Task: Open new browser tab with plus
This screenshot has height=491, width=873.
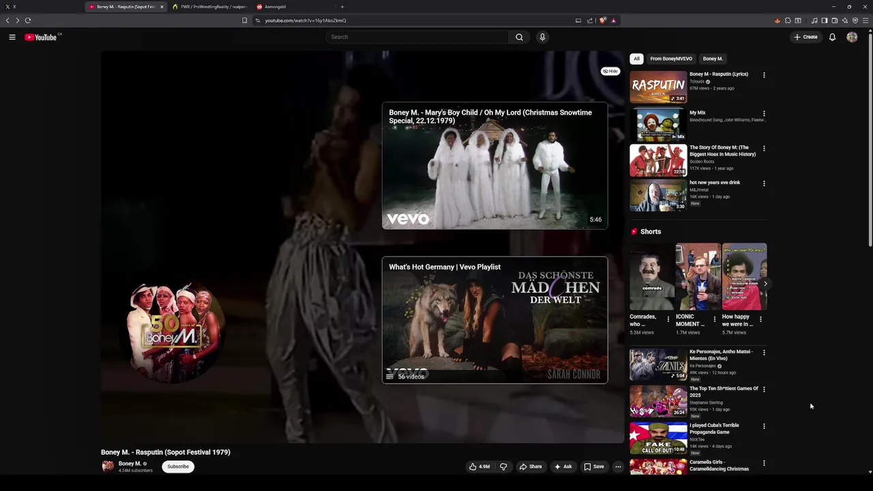Action: tap(342, 7)
